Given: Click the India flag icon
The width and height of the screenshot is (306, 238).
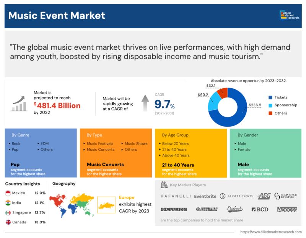Looking at the screenshot, I should pos(8,203).
